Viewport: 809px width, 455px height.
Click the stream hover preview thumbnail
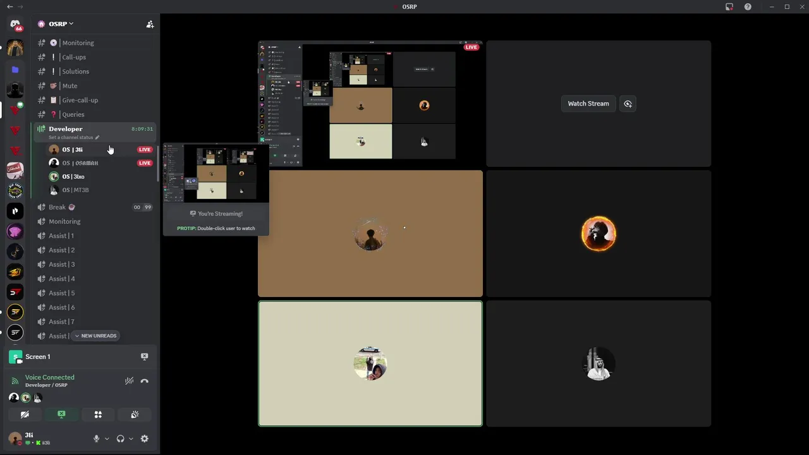216,173
